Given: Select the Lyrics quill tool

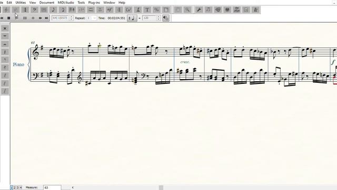Looking at the screenshot, I should tap(138, 9).
